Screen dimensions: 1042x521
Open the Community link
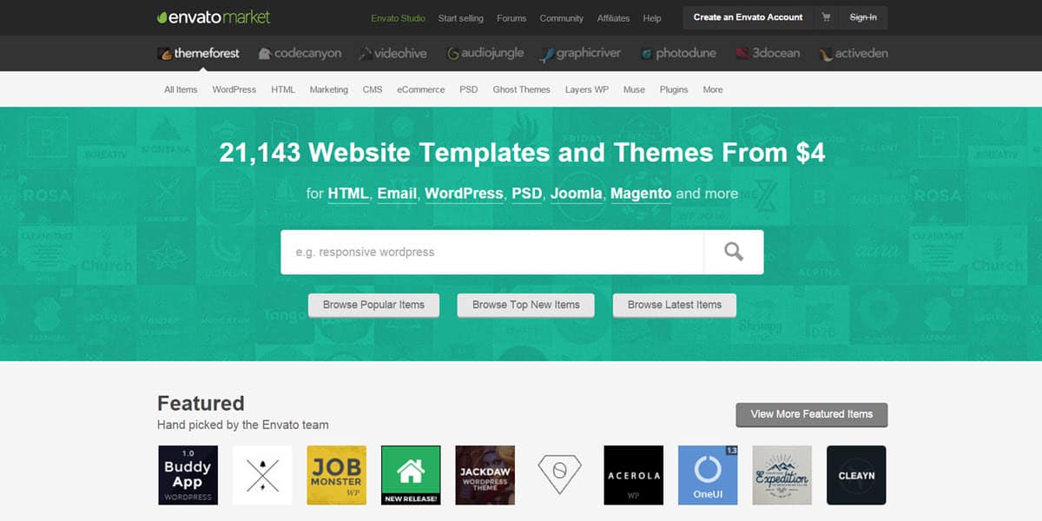click(x=562, y=18)
